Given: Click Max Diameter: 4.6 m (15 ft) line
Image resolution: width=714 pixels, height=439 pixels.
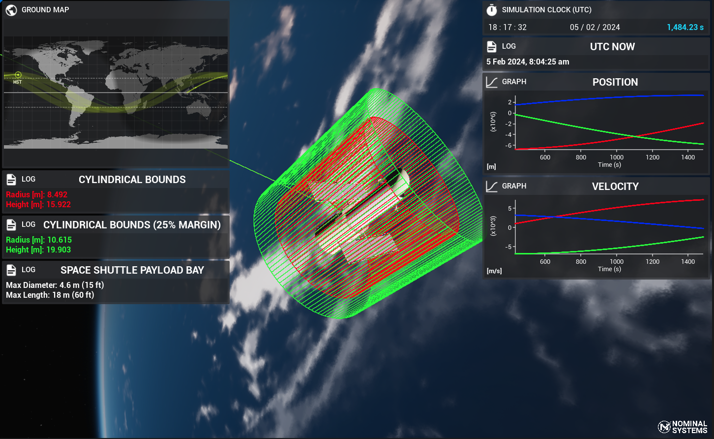Looking at the screenshot, I should [55, 285].
